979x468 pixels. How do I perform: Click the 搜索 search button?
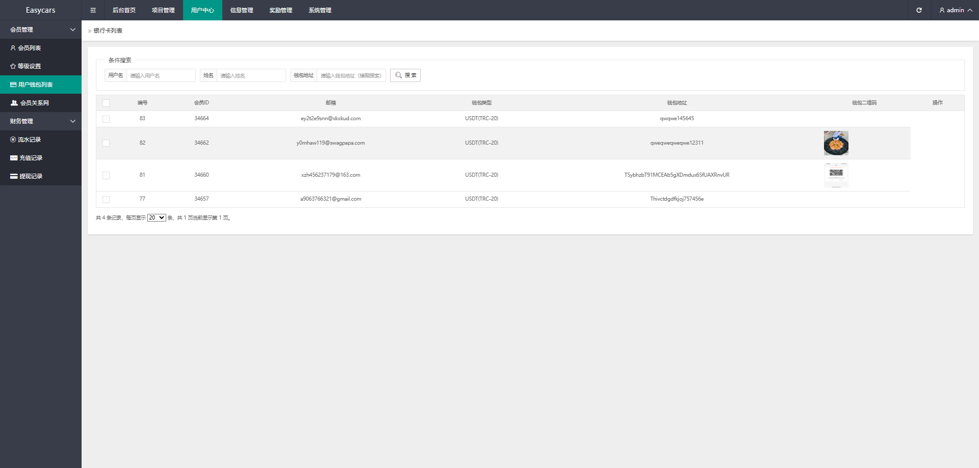(x=405, y=75)
